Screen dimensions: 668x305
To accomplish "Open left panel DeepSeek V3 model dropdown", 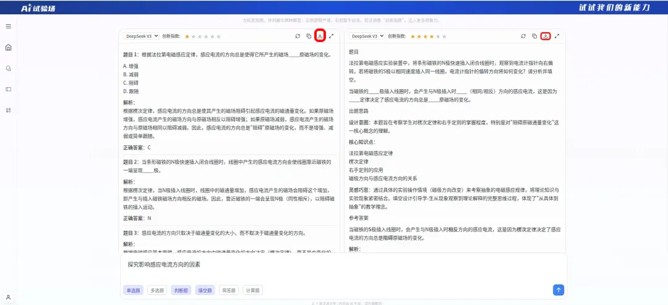I will pos(141,37).
